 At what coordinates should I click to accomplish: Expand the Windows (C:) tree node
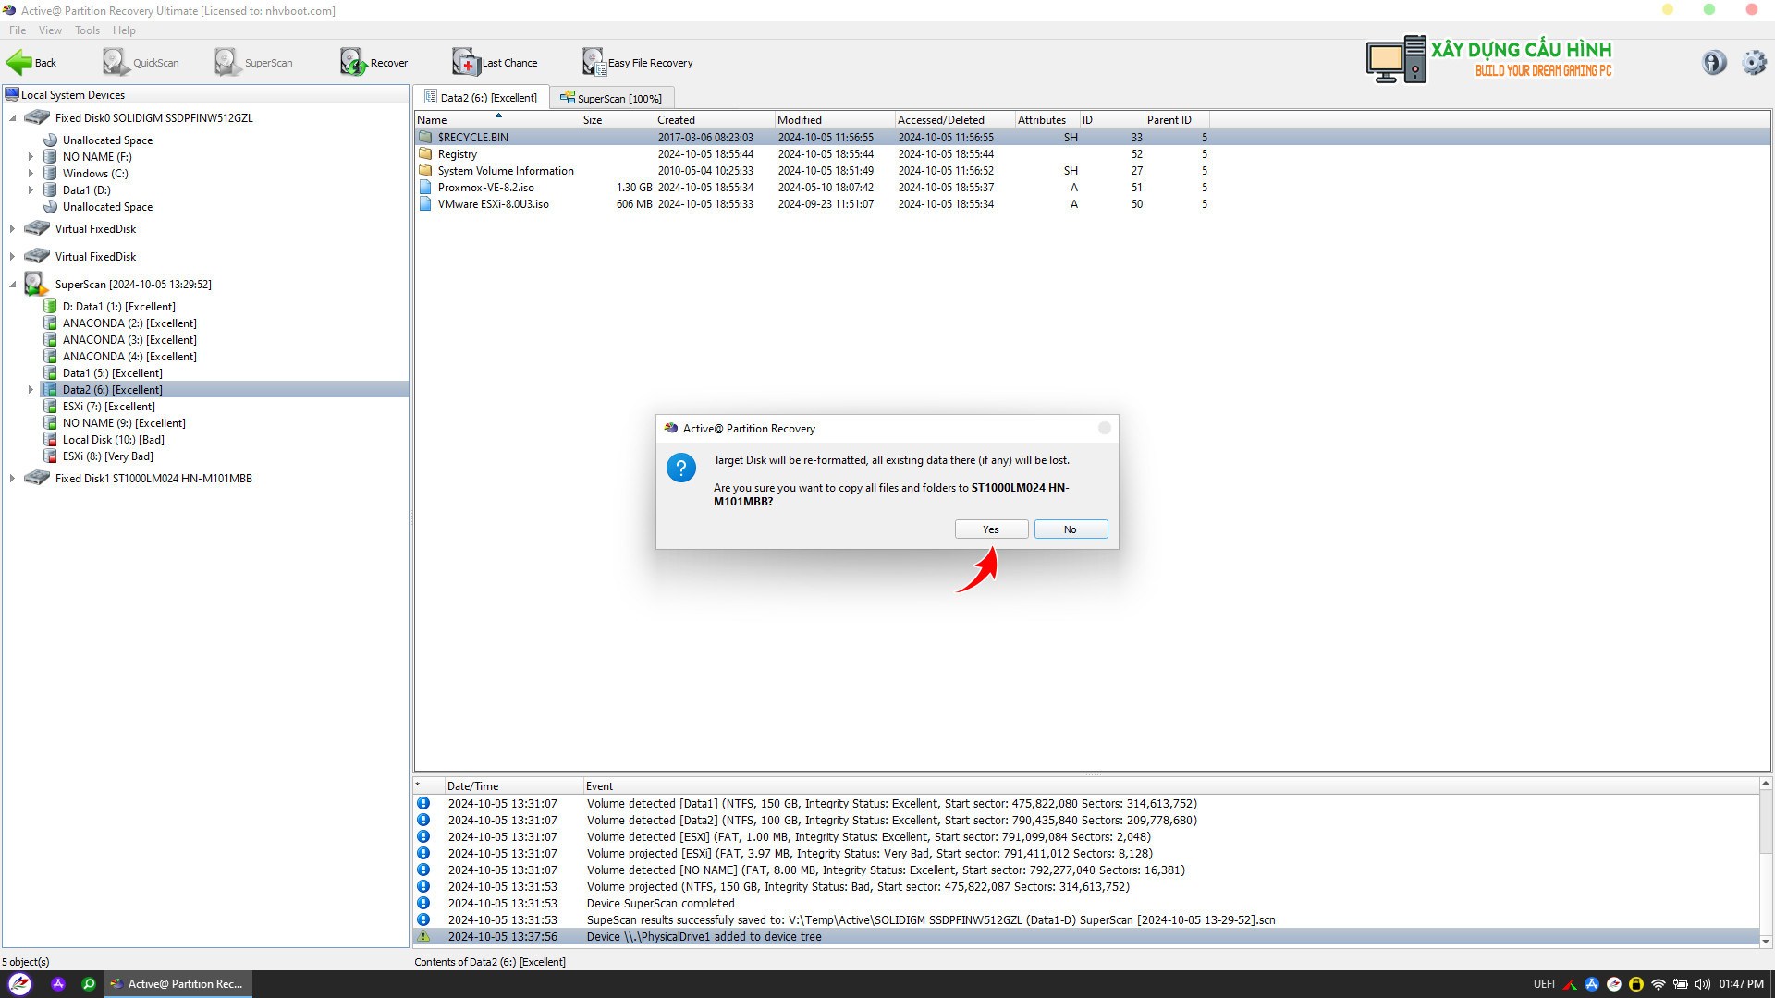pyautogui.click(x=31, y=173)
